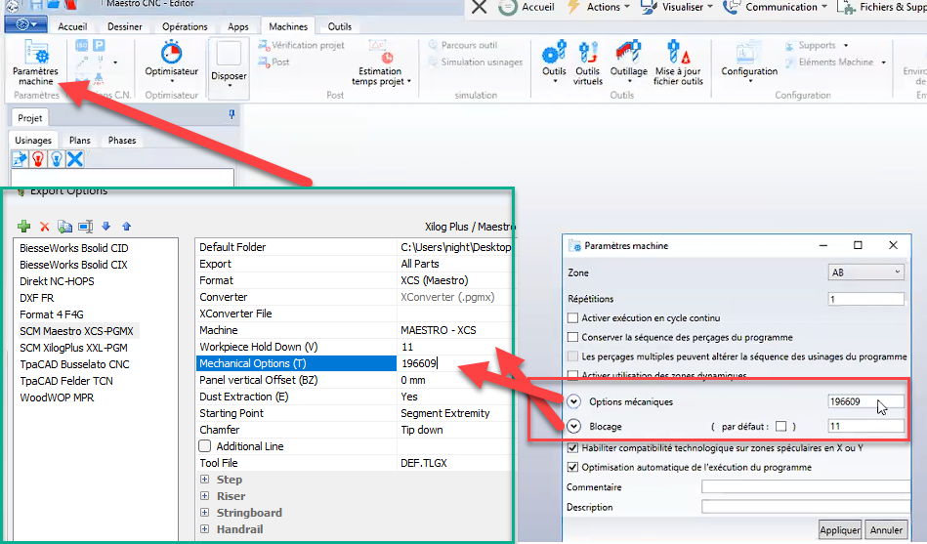927x544 pixels.
Task: Expand the Step group
Action: coord(204,479)
